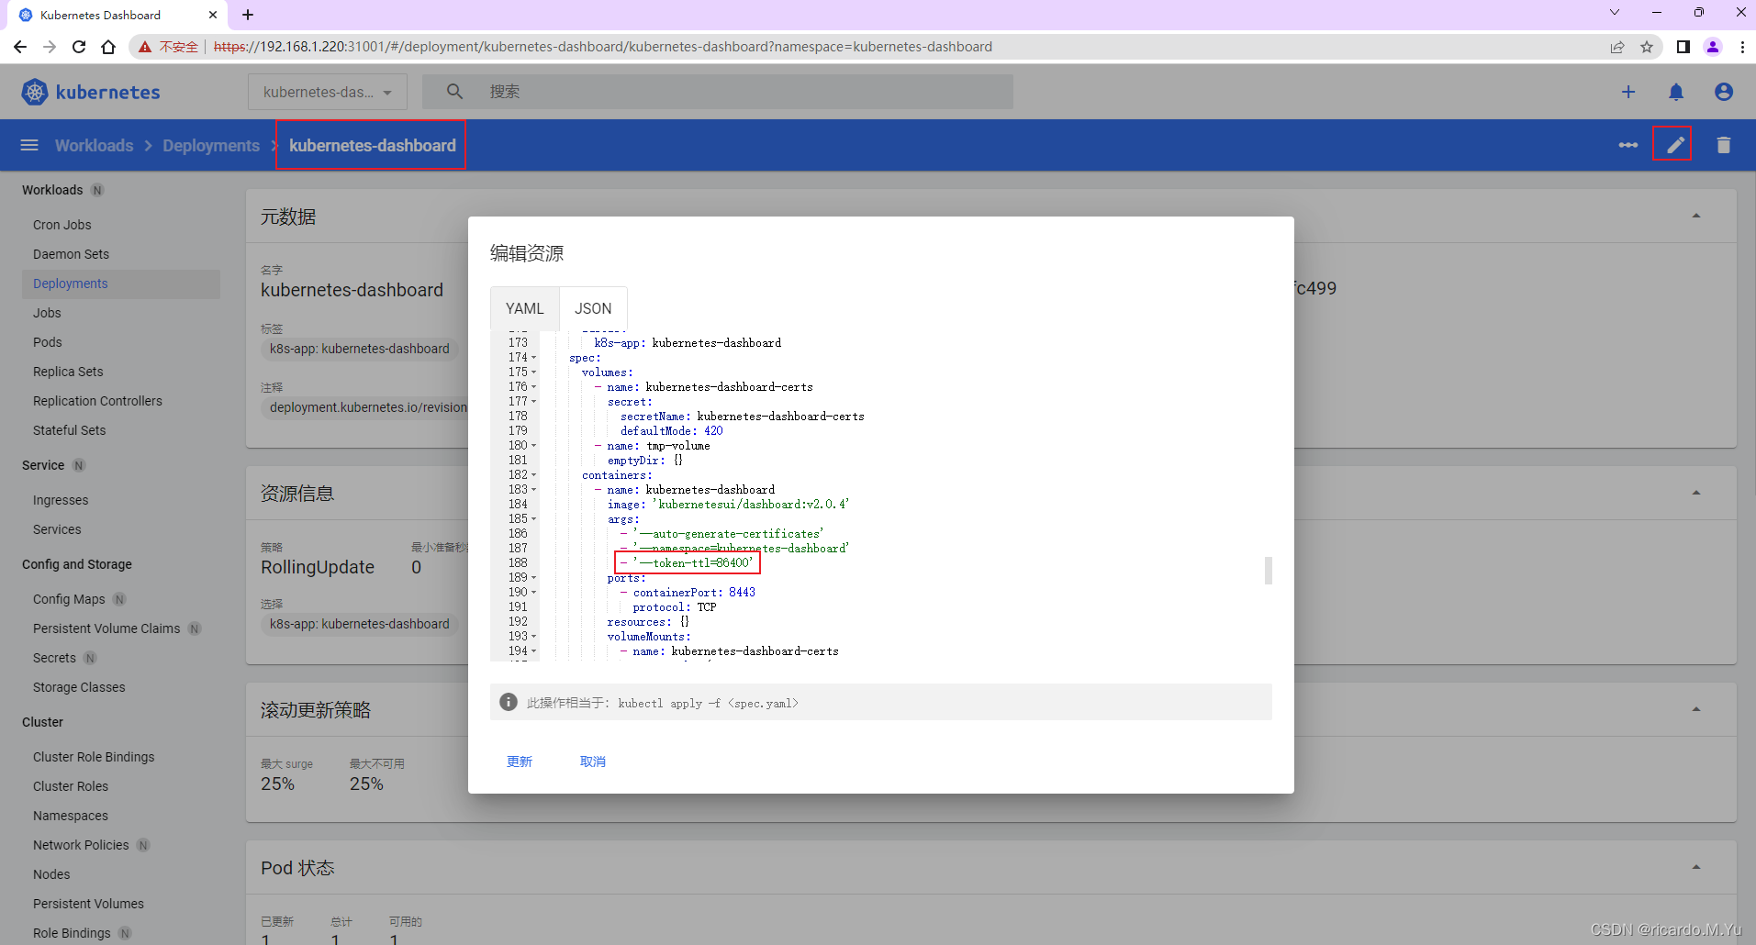Collapse the 滚动更新策略 card
1756x945 pixels.
click(x=1696, y=709)
